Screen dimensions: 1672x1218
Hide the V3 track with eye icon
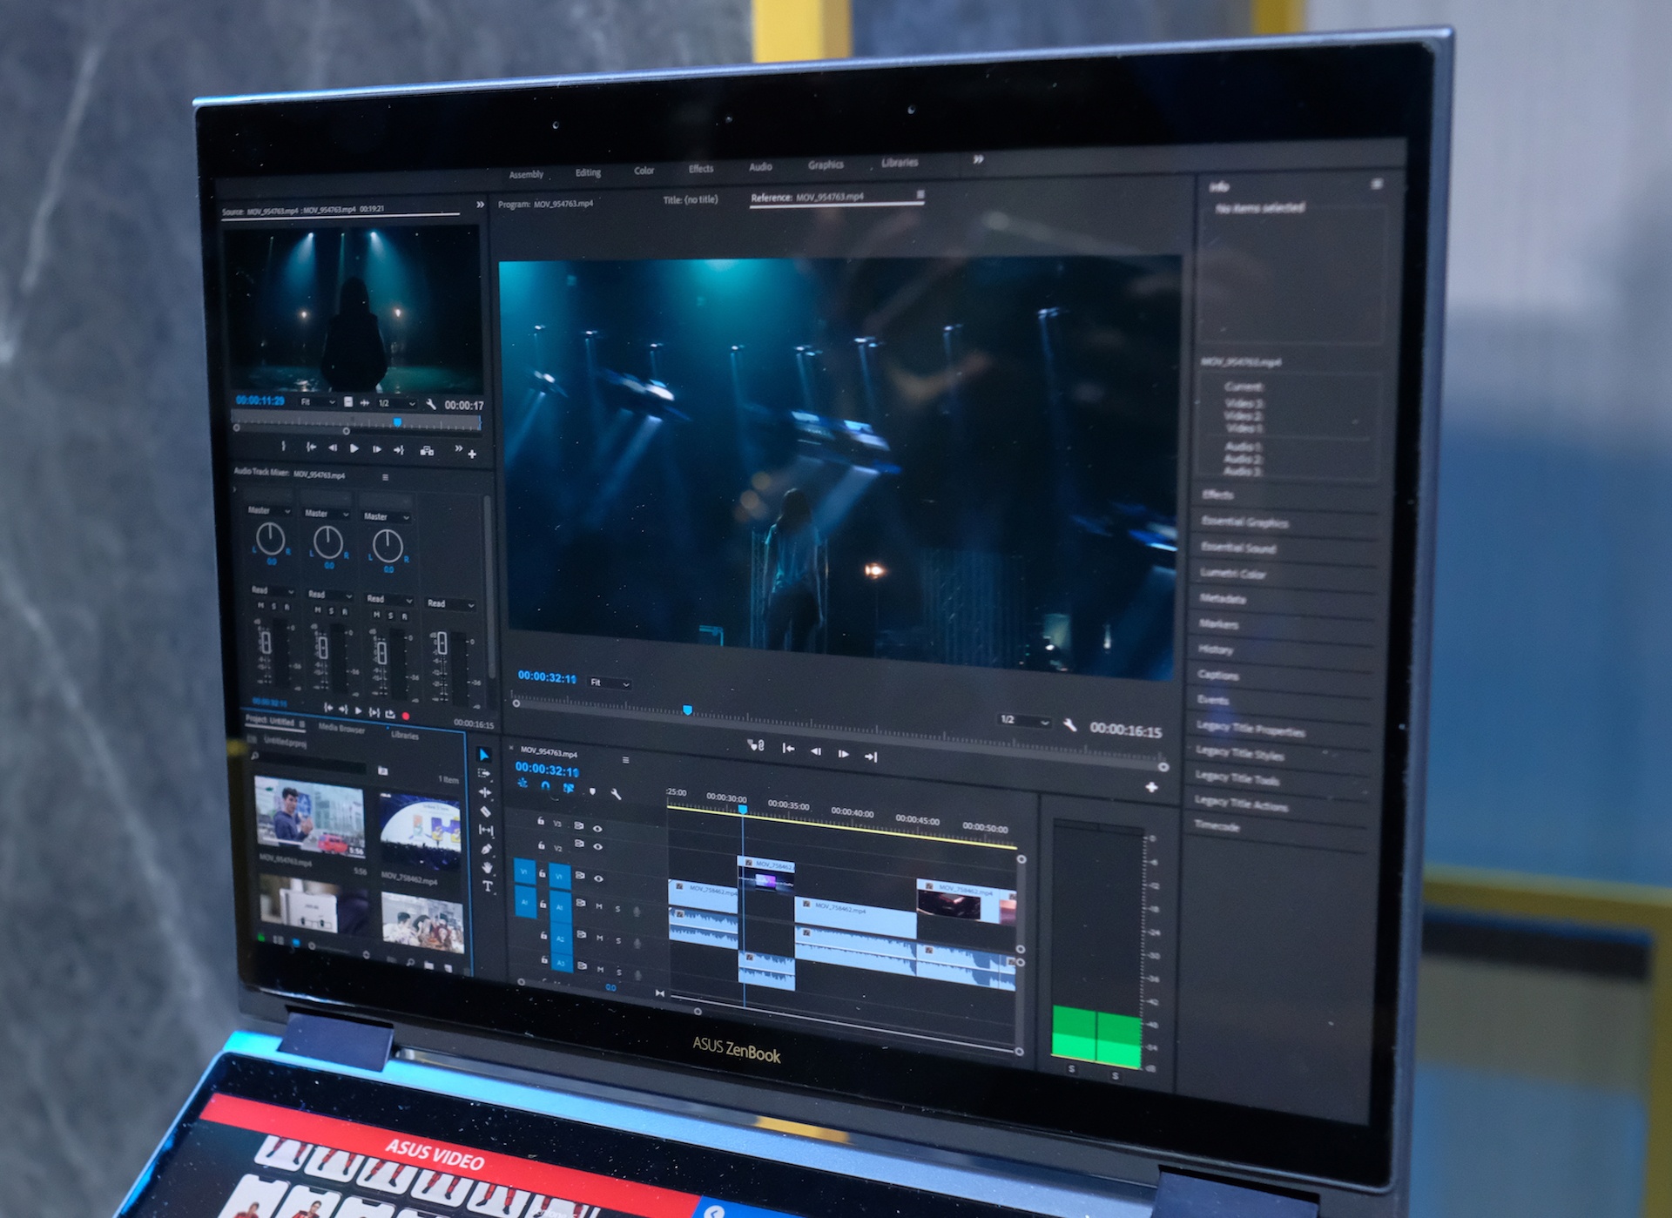point(597,828)
